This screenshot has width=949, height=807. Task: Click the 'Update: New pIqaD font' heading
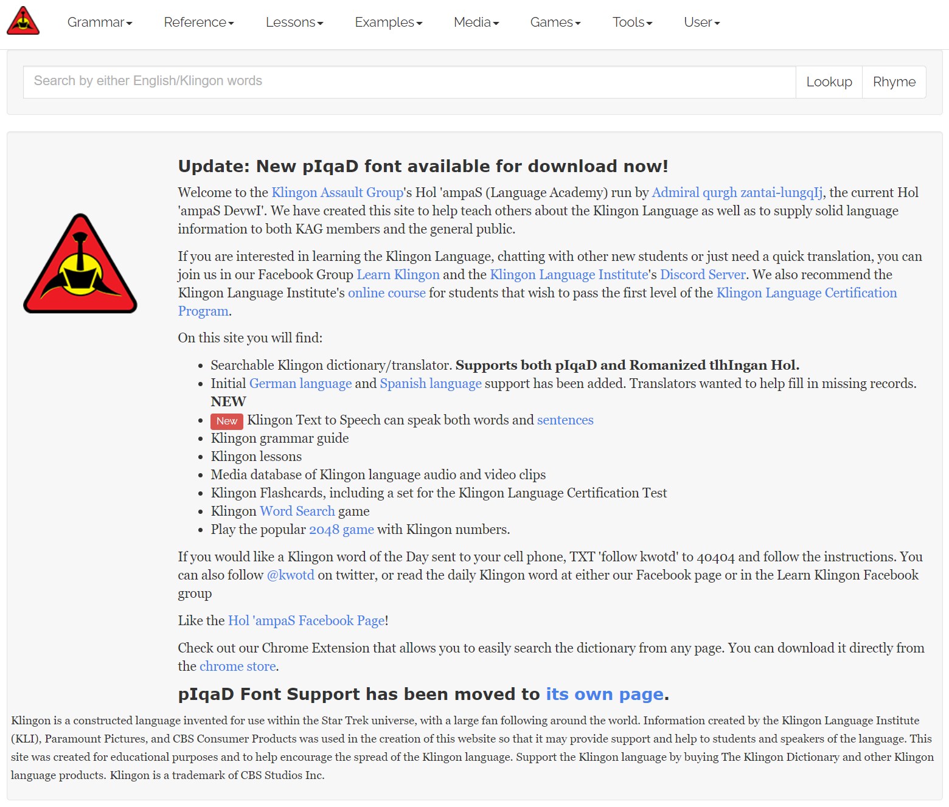(x=423, y=167)
